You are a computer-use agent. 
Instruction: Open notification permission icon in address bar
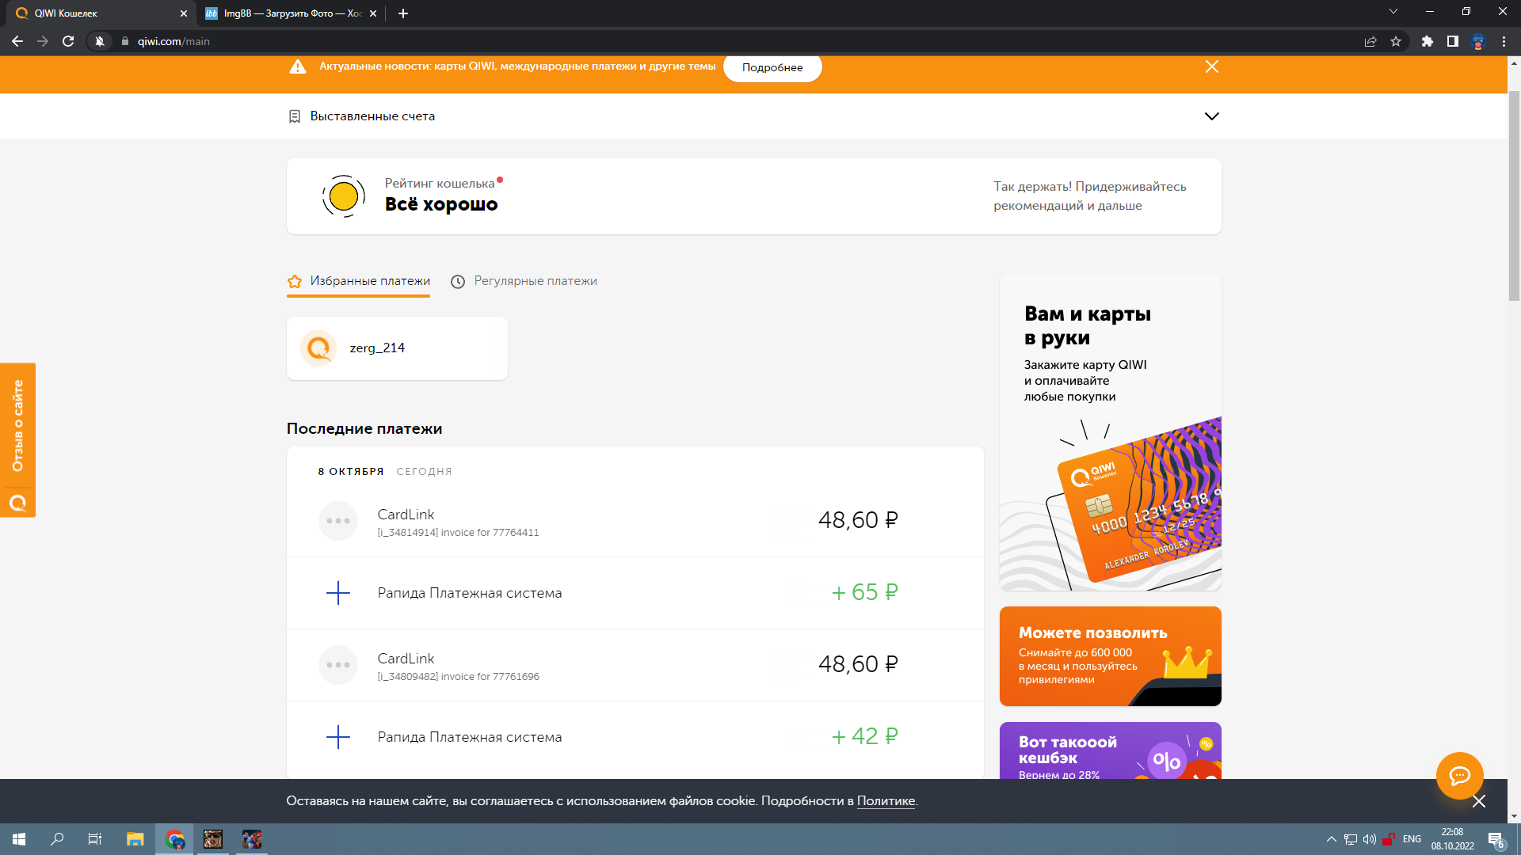100,41
